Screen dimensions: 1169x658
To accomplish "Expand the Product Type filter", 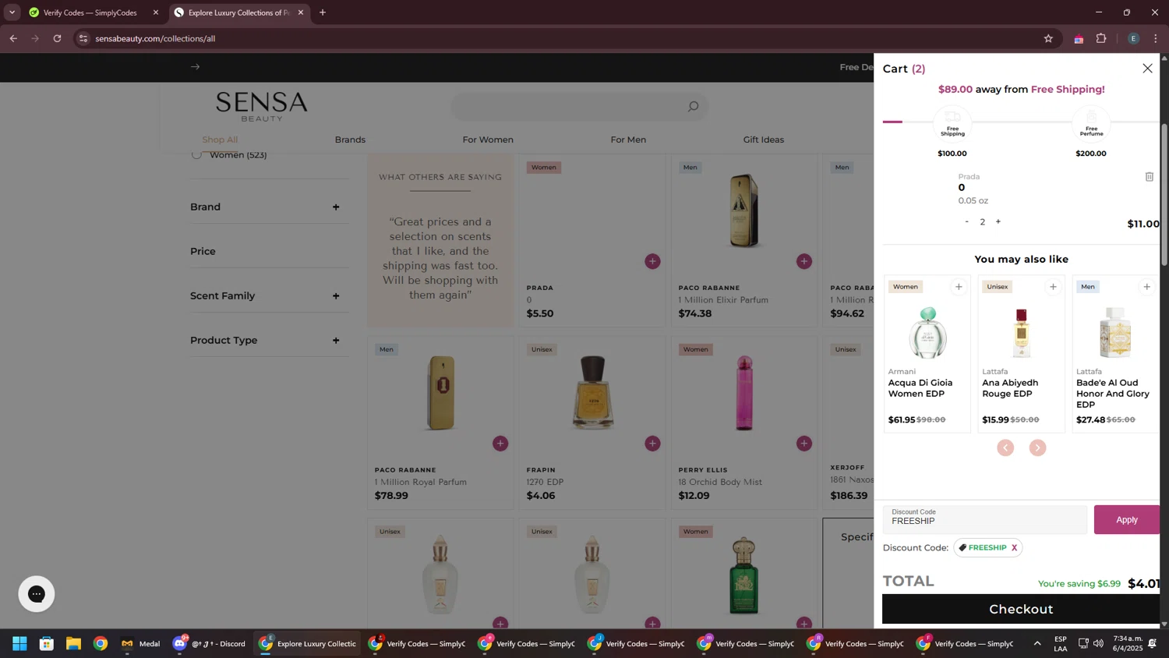I will tap(269, 340).
